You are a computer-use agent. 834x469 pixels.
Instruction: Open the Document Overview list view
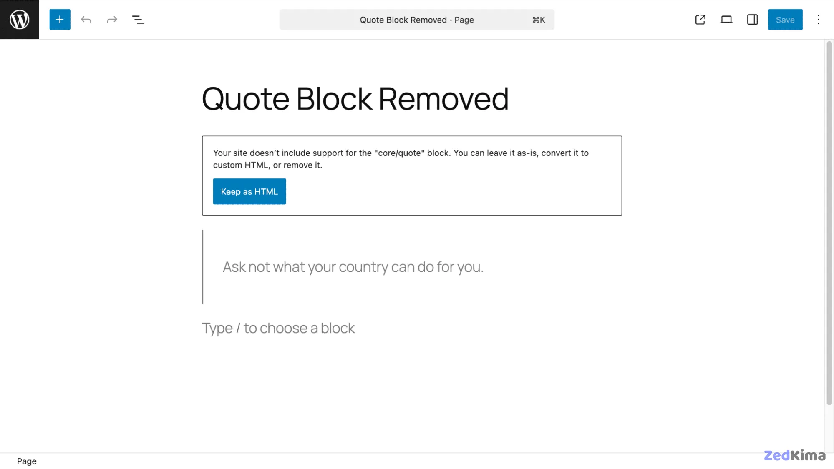[x=138, y=19]
